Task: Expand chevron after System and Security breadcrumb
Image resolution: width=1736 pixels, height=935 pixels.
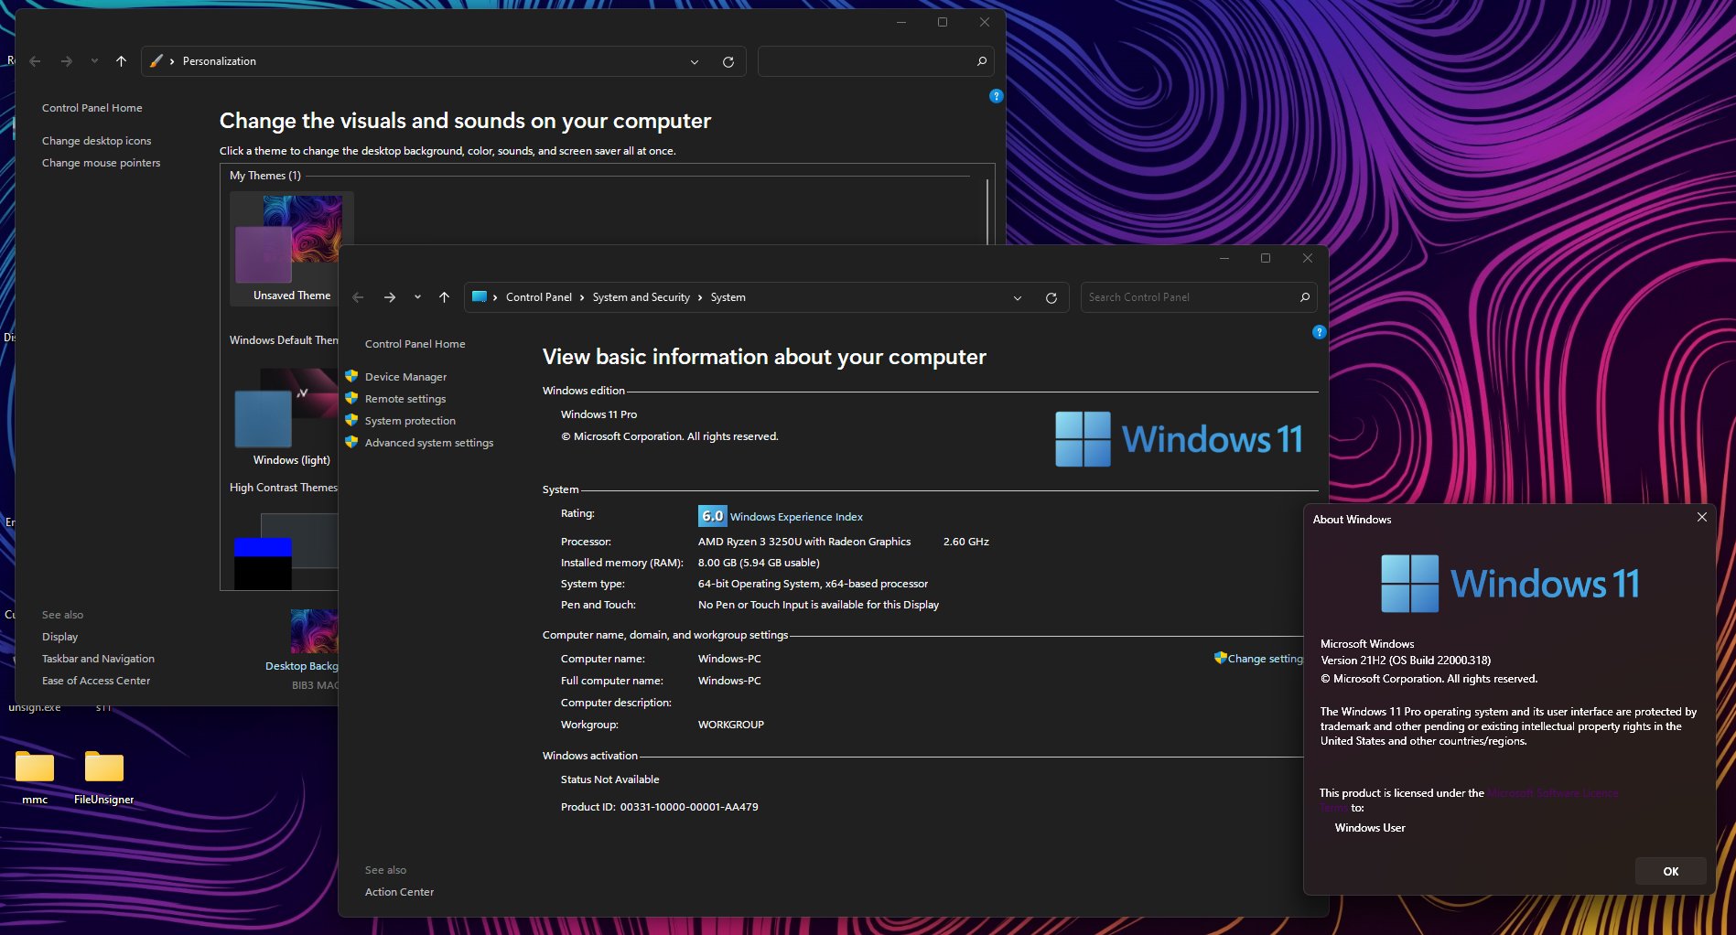Action: [700, 297]
